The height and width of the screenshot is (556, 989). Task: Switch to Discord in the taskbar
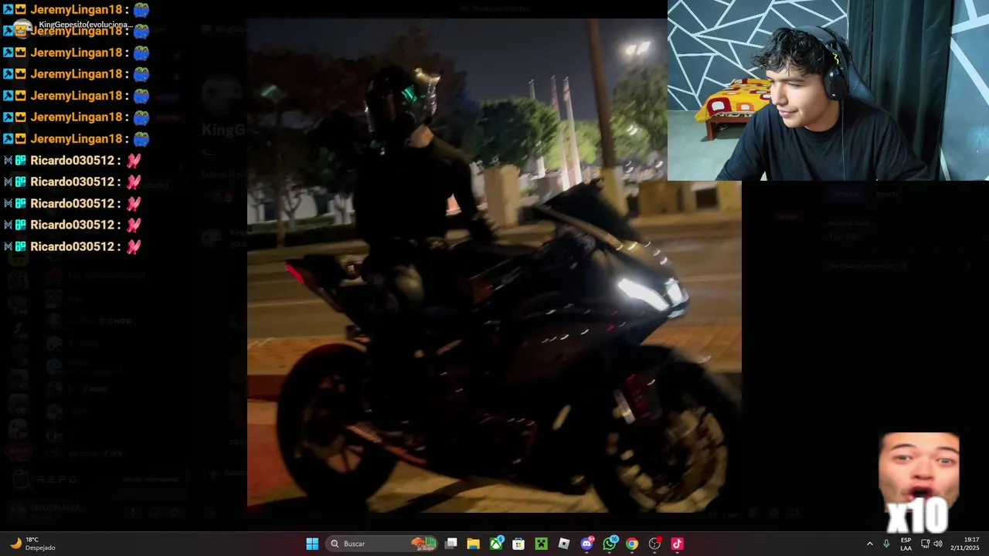(586, 544)
